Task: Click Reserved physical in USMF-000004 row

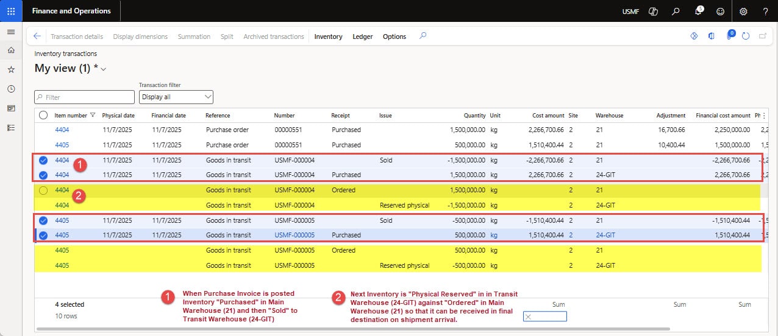Action: click(404, 205)
